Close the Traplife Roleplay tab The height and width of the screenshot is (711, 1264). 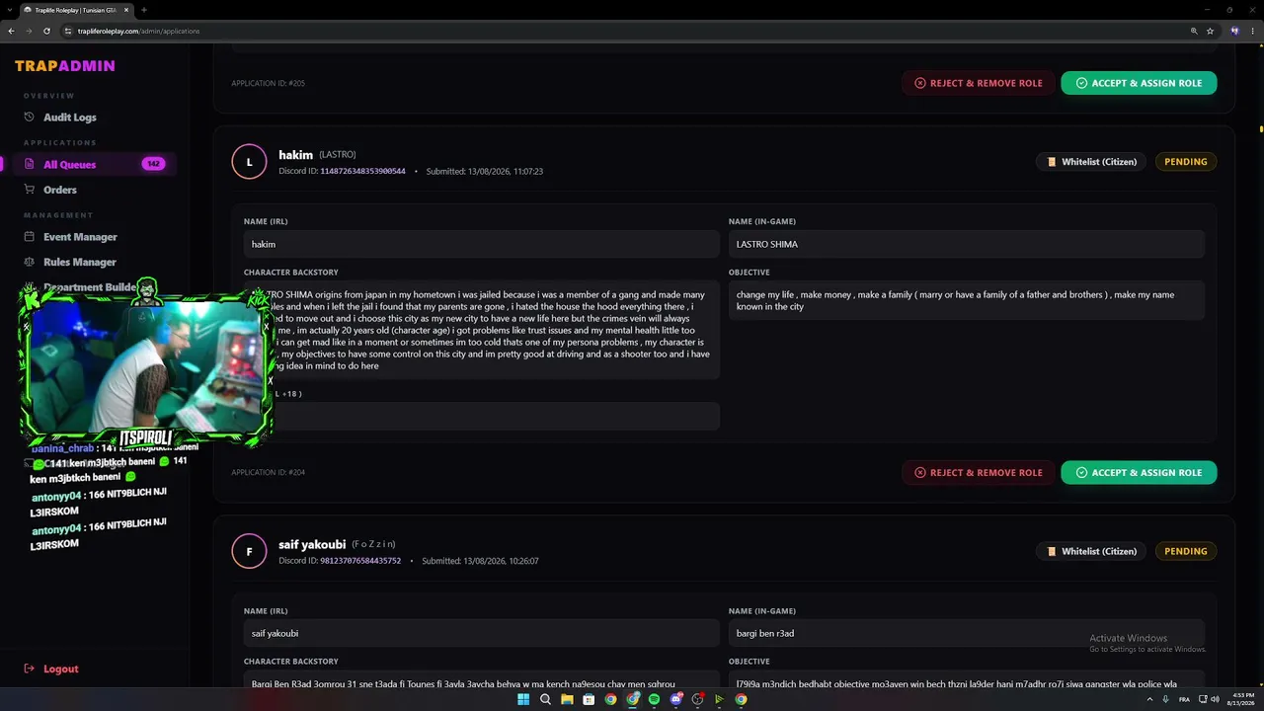(x=124, y=10)
